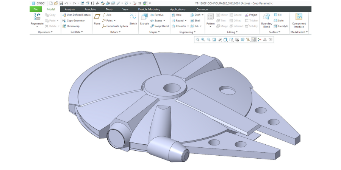
Task: Click Zoom In in graphics toolbar
Action: [203, 39]
